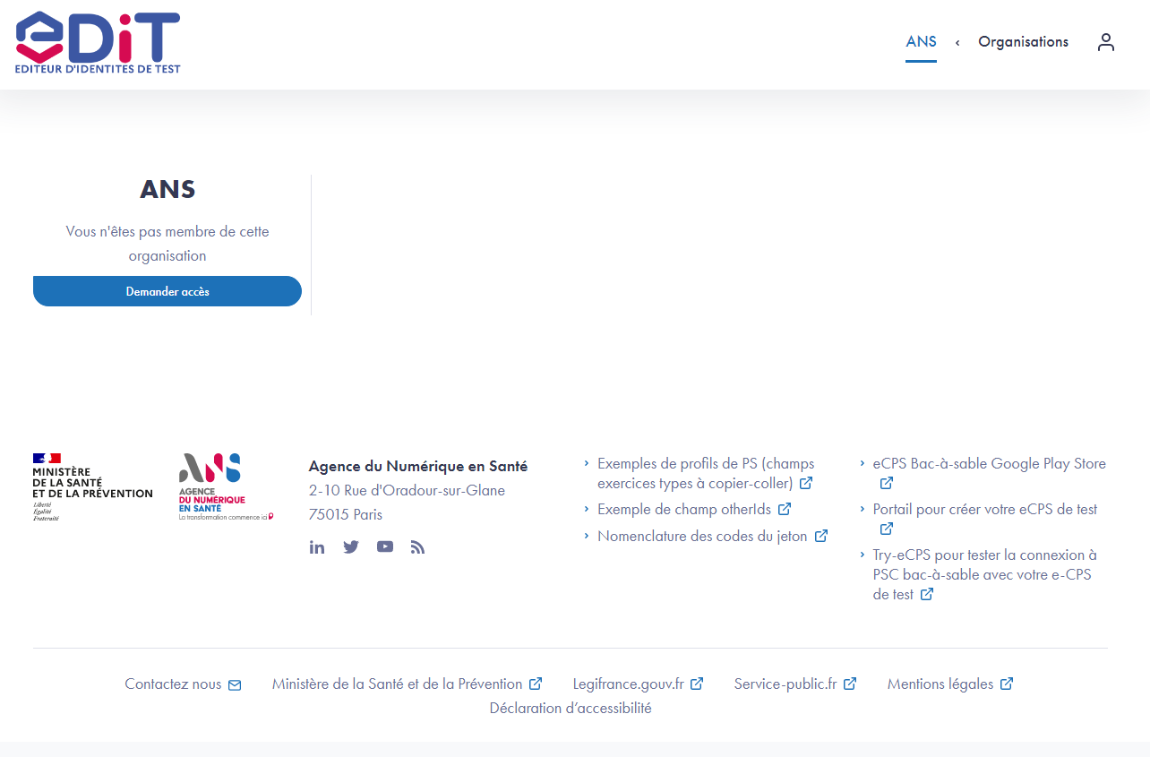This screenshot has width=1150, height=757.
Task: Open the Twitter social icon
Action: (351, 547)
